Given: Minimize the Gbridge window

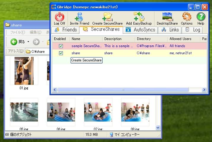Looking at the screenshot, I should click(x=191, y=7).
